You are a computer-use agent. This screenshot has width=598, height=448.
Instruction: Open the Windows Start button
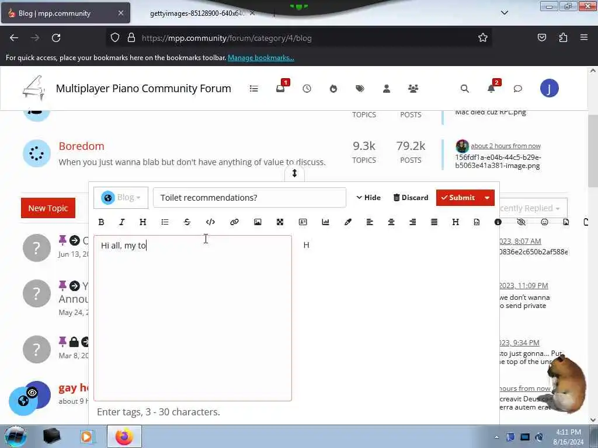click(15, 436)
